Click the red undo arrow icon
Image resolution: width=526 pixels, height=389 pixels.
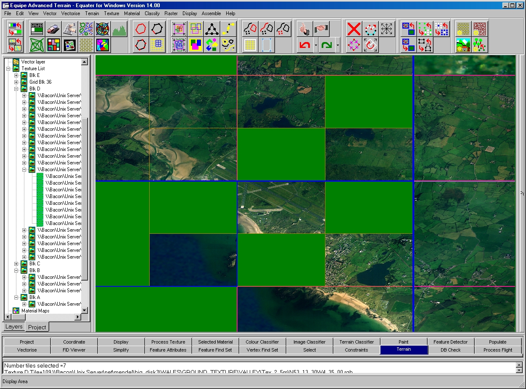pos(304,45)
